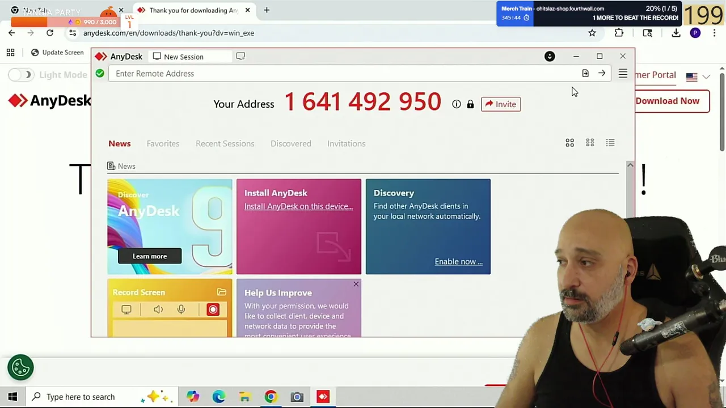Switch to list view layout
The height and width of the screenshot is (408, 726).
(610, 143)
